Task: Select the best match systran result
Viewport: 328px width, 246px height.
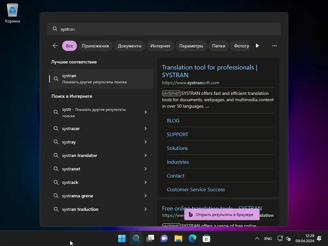Action: (x=101, y=79)
